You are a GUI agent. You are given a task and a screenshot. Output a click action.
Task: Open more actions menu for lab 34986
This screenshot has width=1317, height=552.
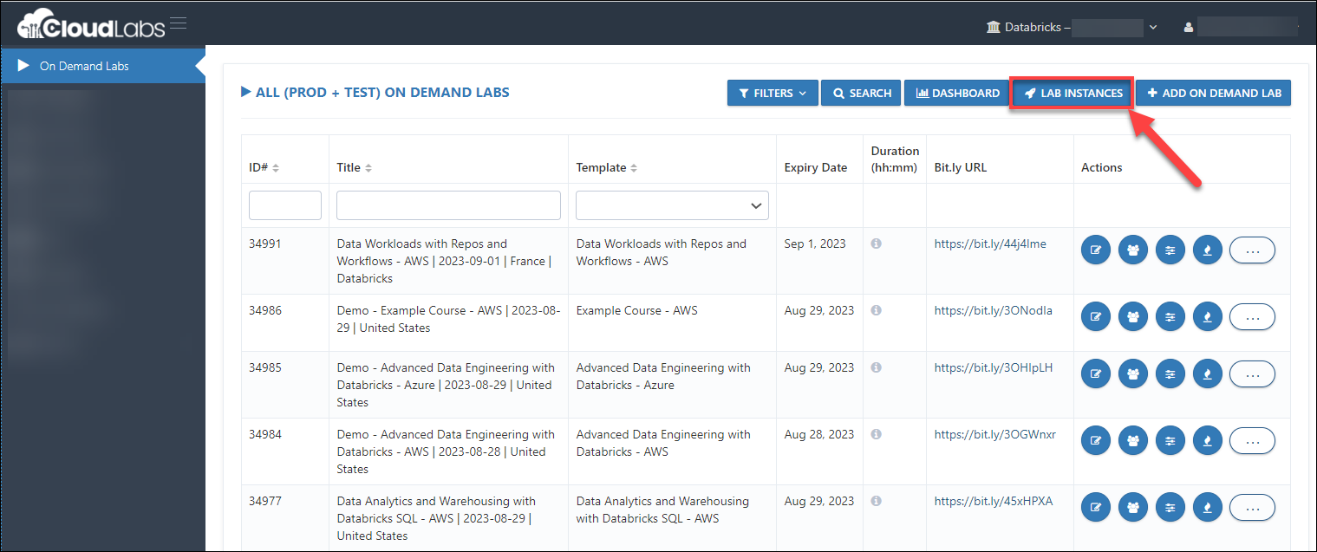coord(1252,317)
